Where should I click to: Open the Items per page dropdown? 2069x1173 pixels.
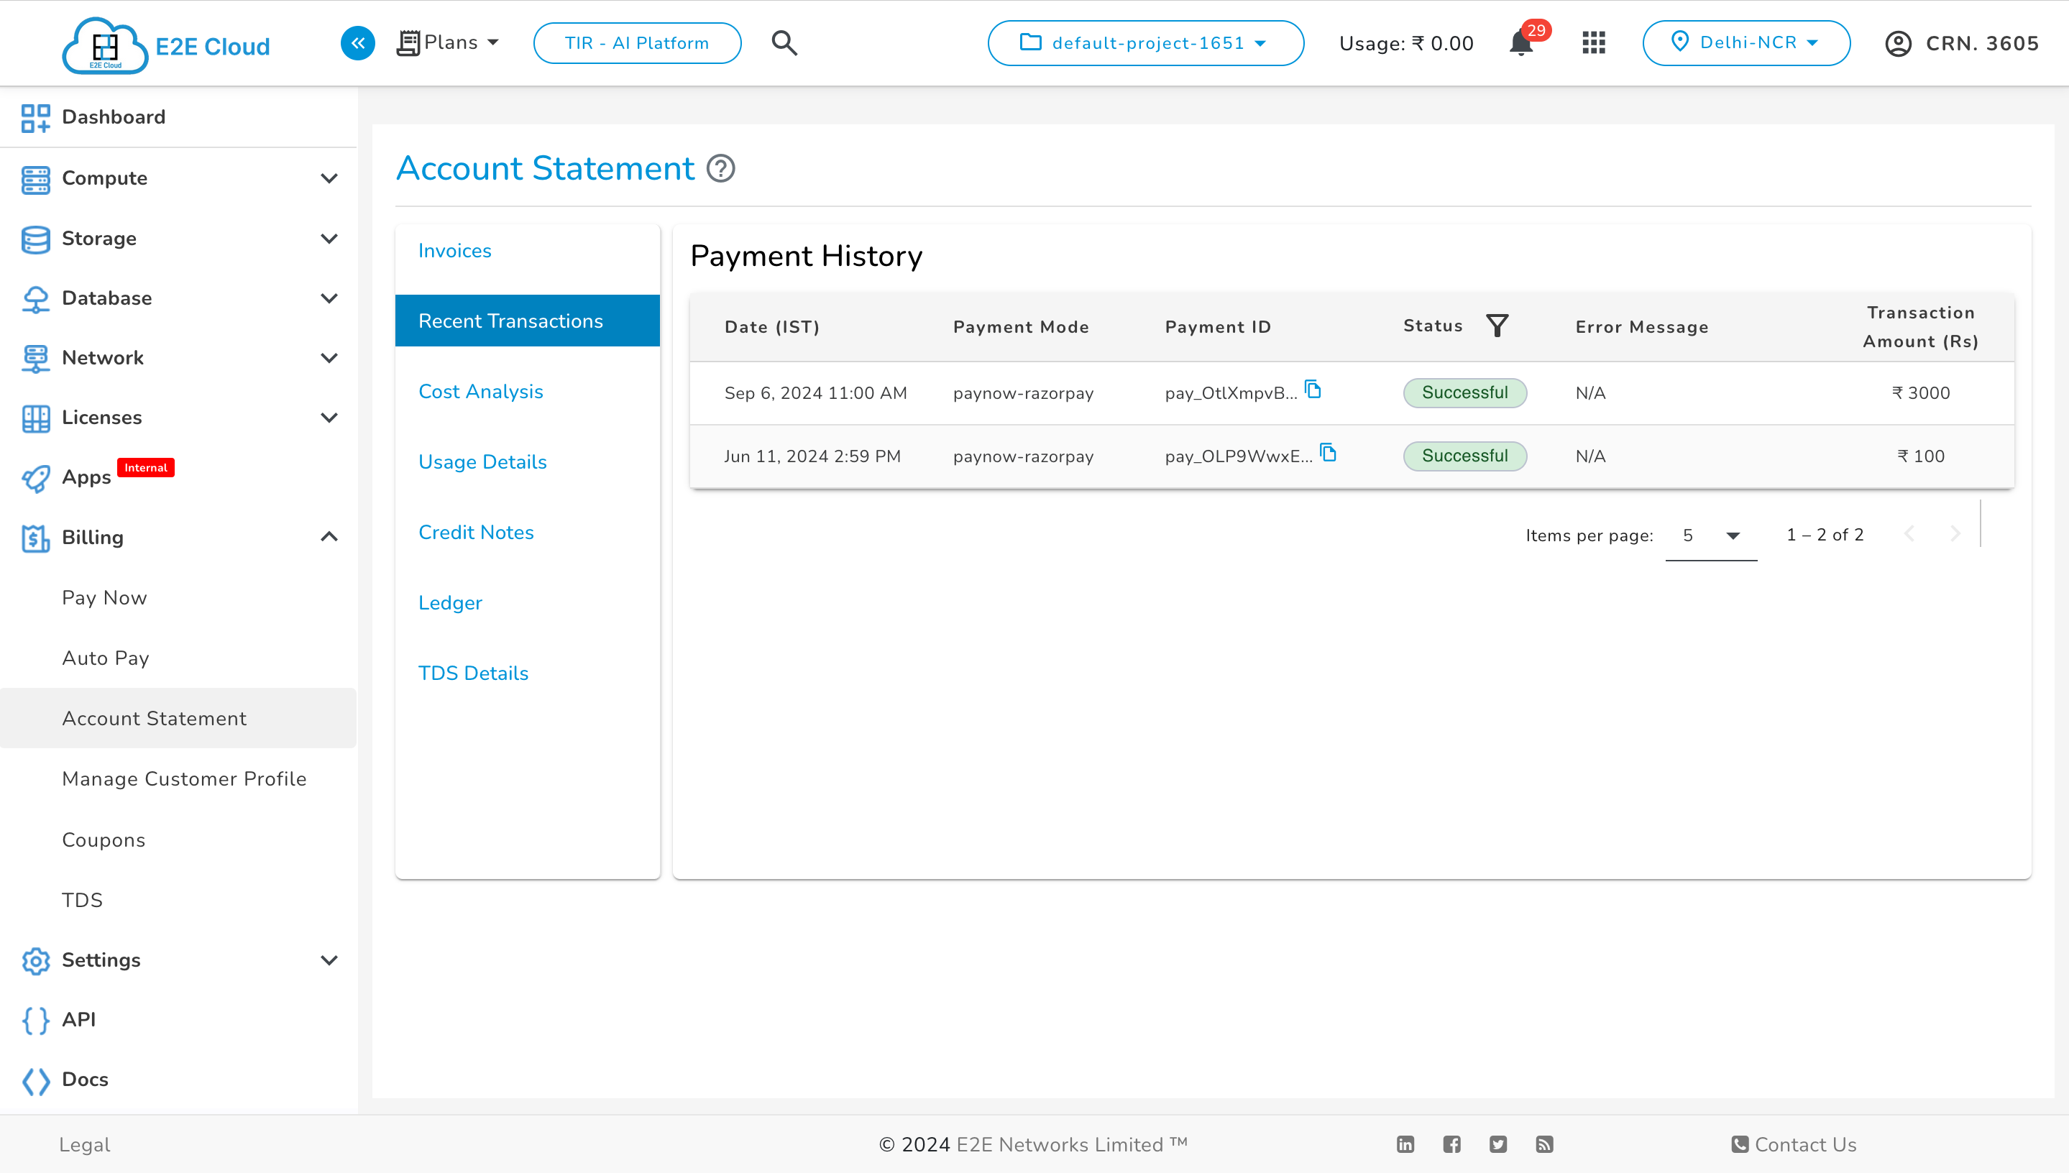1711,535
